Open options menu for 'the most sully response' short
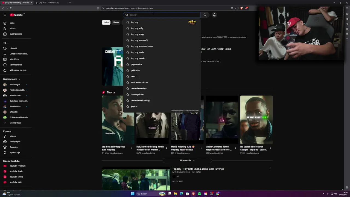This screenshot has height=197, width=350. [x=132, y=148]
